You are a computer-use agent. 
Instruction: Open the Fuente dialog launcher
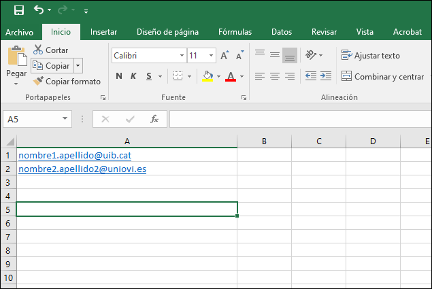(x=244, y=97)
